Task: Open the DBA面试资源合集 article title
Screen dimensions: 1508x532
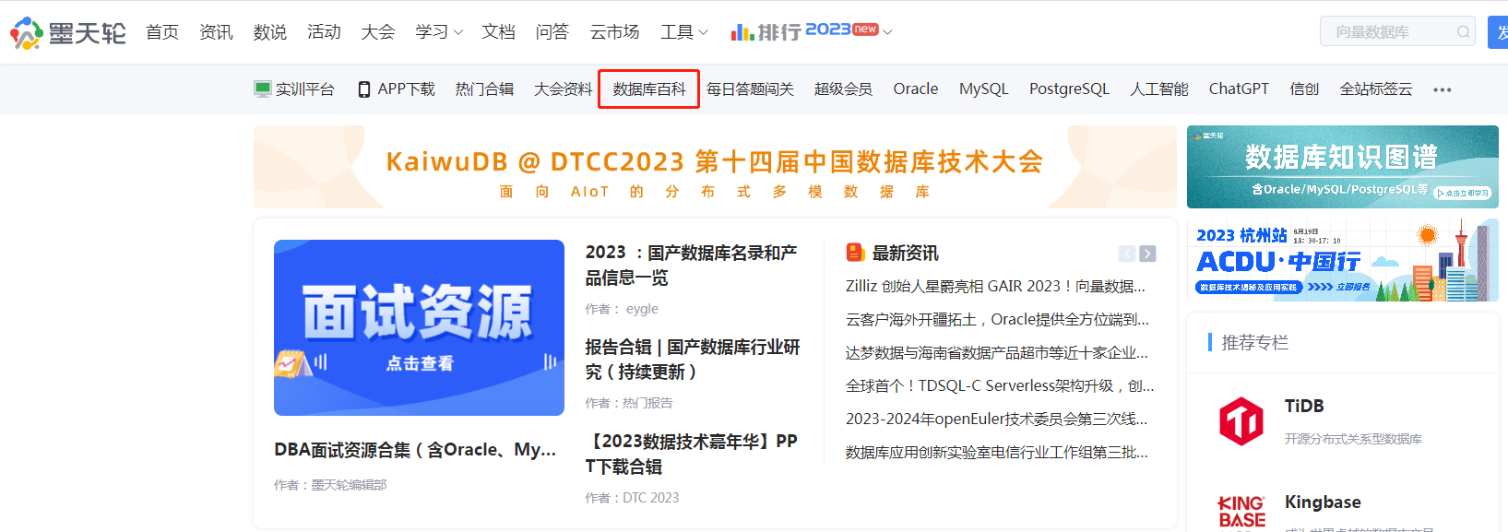Action: pyautogui.click(x=415, y=450)
